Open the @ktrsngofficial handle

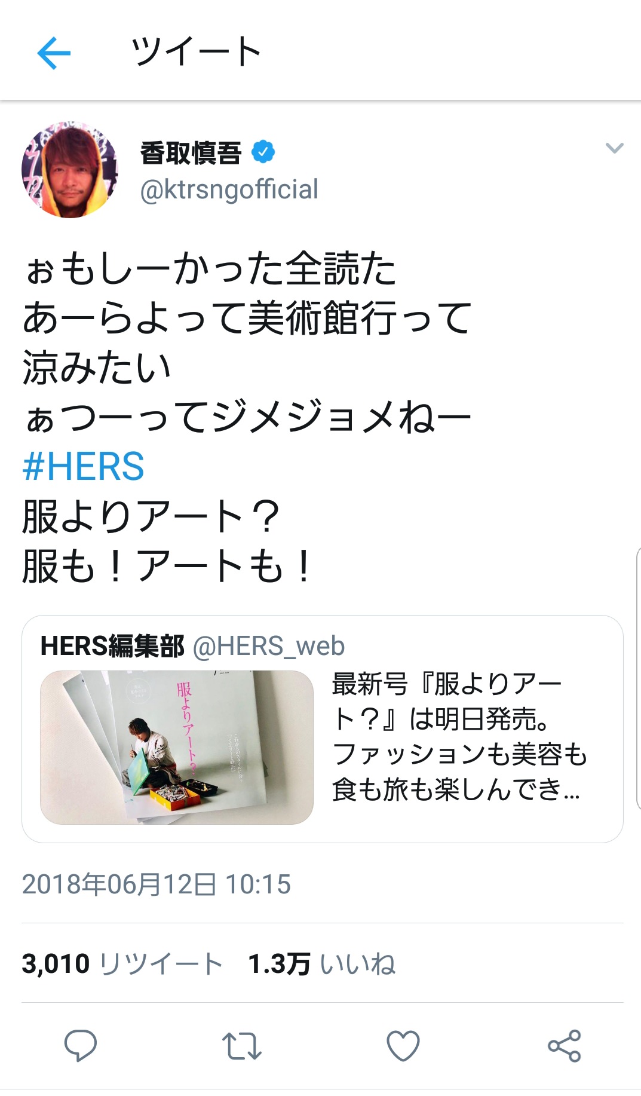(229, 189)
